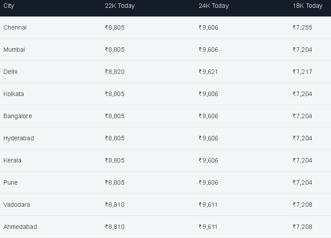
Task: Select Vadodara in the table
Action: [17, 205]
